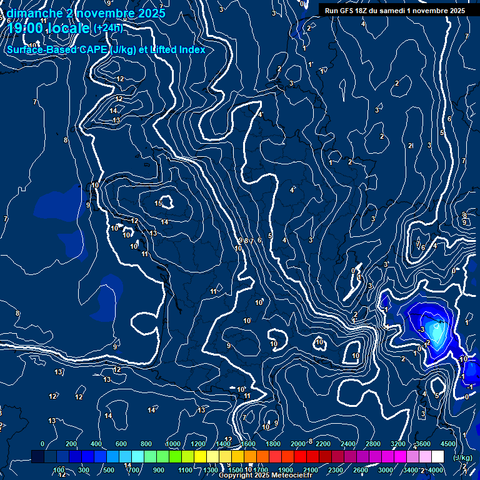The width and height of the screenshot is (480, 480).
Task: Click the legend value 1100
Action: (186, 470)
